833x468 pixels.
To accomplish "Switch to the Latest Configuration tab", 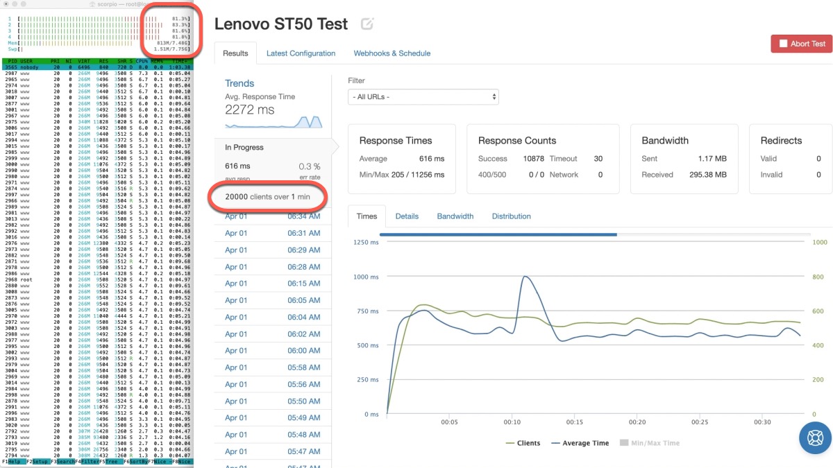I will [301, 53].
